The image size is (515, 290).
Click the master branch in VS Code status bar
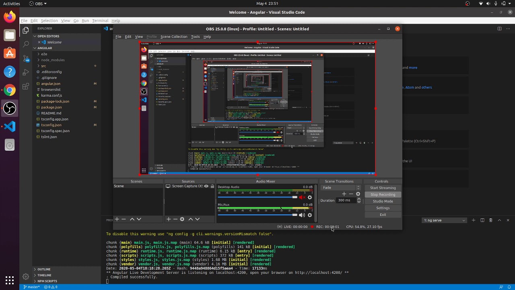coord(32,287)
